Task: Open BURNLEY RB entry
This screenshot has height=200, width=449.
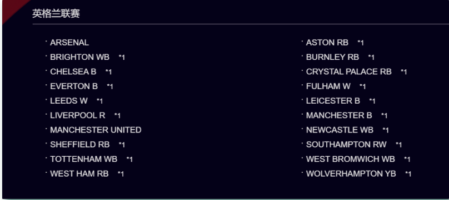Action: (x=332, y=57)
